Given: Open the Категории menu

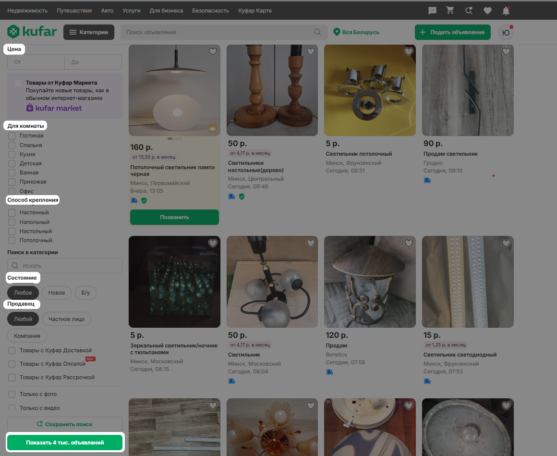Looking at the screenshot, I should (x=89, y=32).
